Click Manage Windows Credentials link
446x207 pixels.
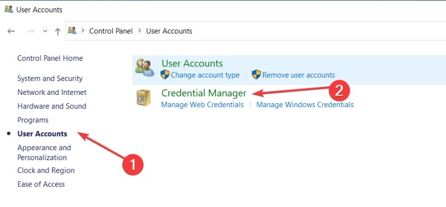(x=305, y=105)
